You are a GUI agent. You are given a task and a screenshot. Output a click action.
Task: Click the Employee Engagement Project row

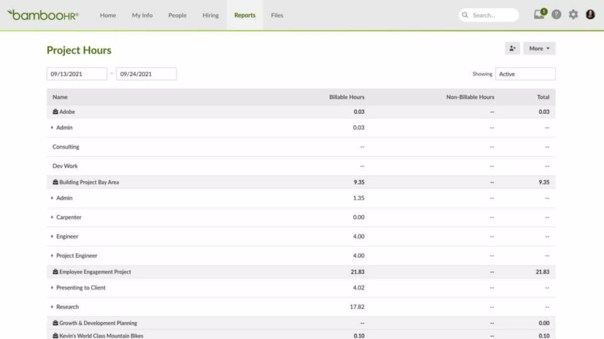click(95, 272)
